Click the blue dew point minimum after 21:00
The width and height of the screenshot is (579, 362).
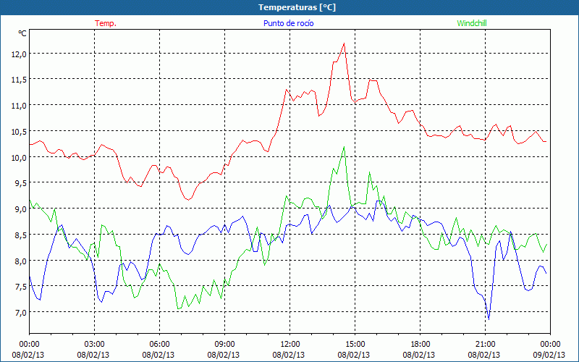click(x=489, y=319)
